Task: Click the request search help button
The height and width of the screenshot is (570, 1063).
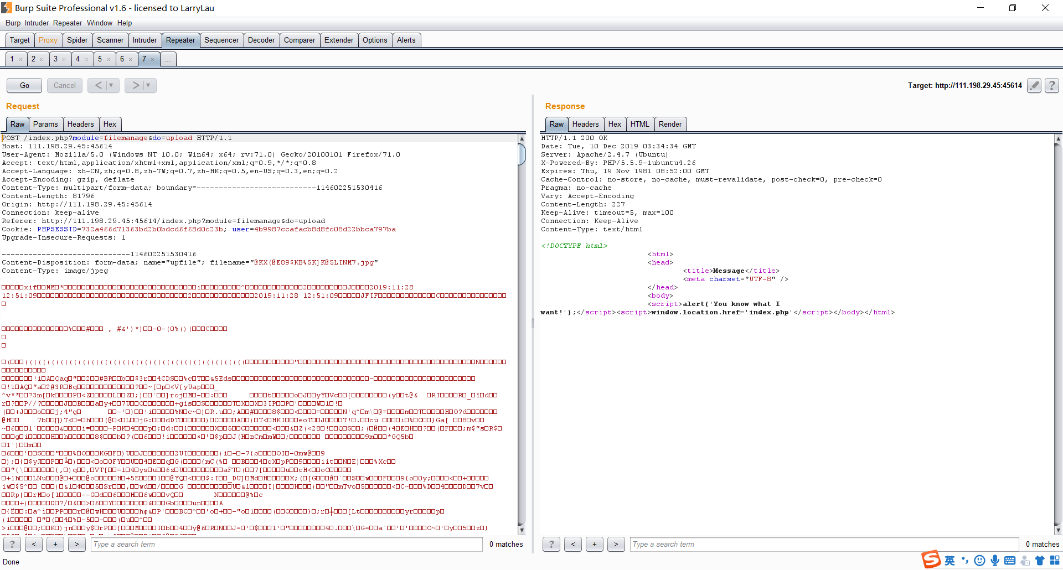Action: pos(12,544)
